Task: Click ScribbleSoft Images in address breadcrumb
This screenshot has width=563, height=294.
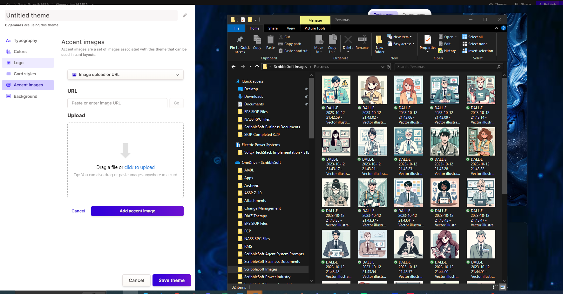Action: point(290,67)
